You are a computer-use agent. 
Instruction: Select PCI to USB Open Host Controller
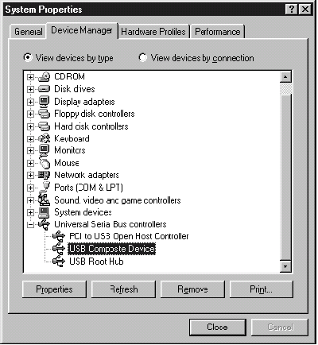pos(129,236)
